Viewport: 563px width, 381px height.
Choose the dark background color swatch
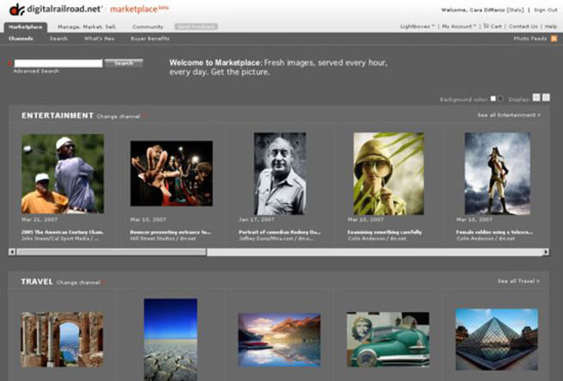click(501, 99)
